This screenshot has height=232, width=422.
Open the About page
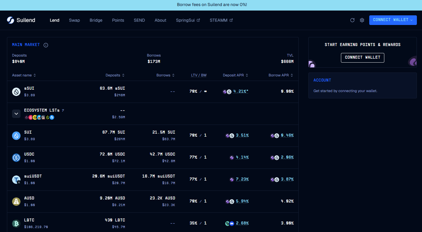[160, 20]
